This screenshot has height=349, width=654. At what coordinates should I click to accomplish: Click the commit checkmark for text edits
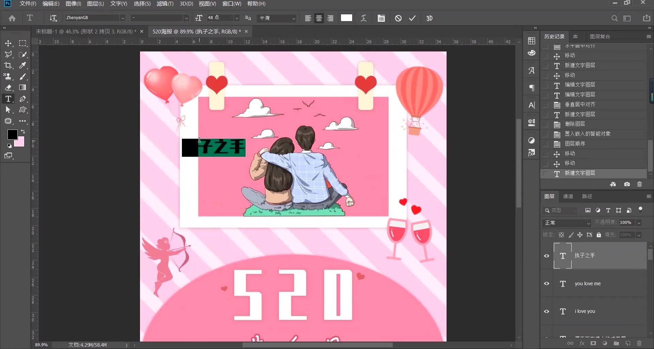pyautogui.click(x=412, y=18)
